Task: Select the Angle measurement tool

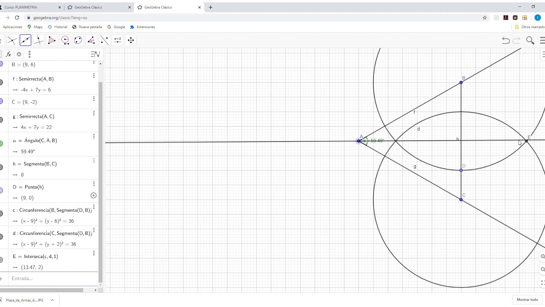Action: [x=91, y=40]
